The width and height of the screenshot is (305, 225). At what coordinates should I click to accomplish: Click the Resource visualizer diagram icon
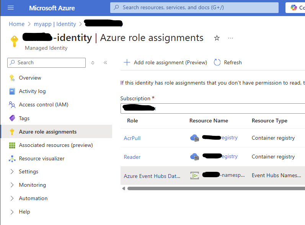(12, 159)
